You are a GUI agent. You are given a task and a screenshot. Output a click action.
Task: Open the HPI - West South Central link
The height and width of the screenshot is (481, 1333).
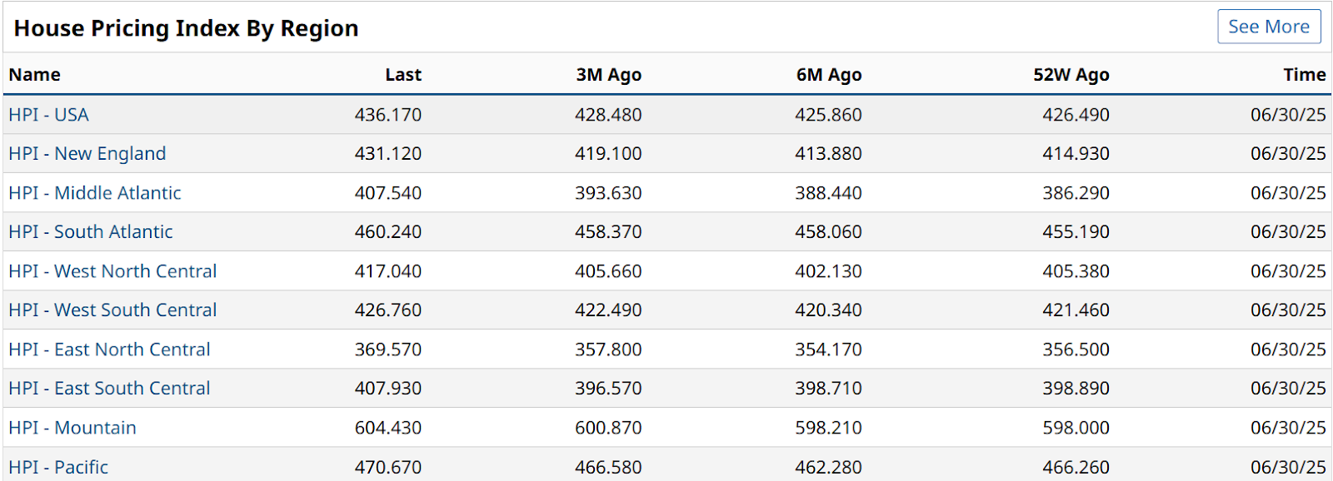click(112, 310)
